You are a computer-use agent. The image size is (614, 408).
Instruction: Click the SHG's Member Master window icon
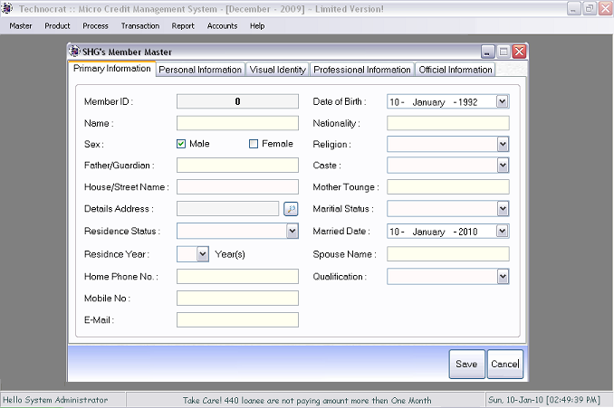point(74,52)
